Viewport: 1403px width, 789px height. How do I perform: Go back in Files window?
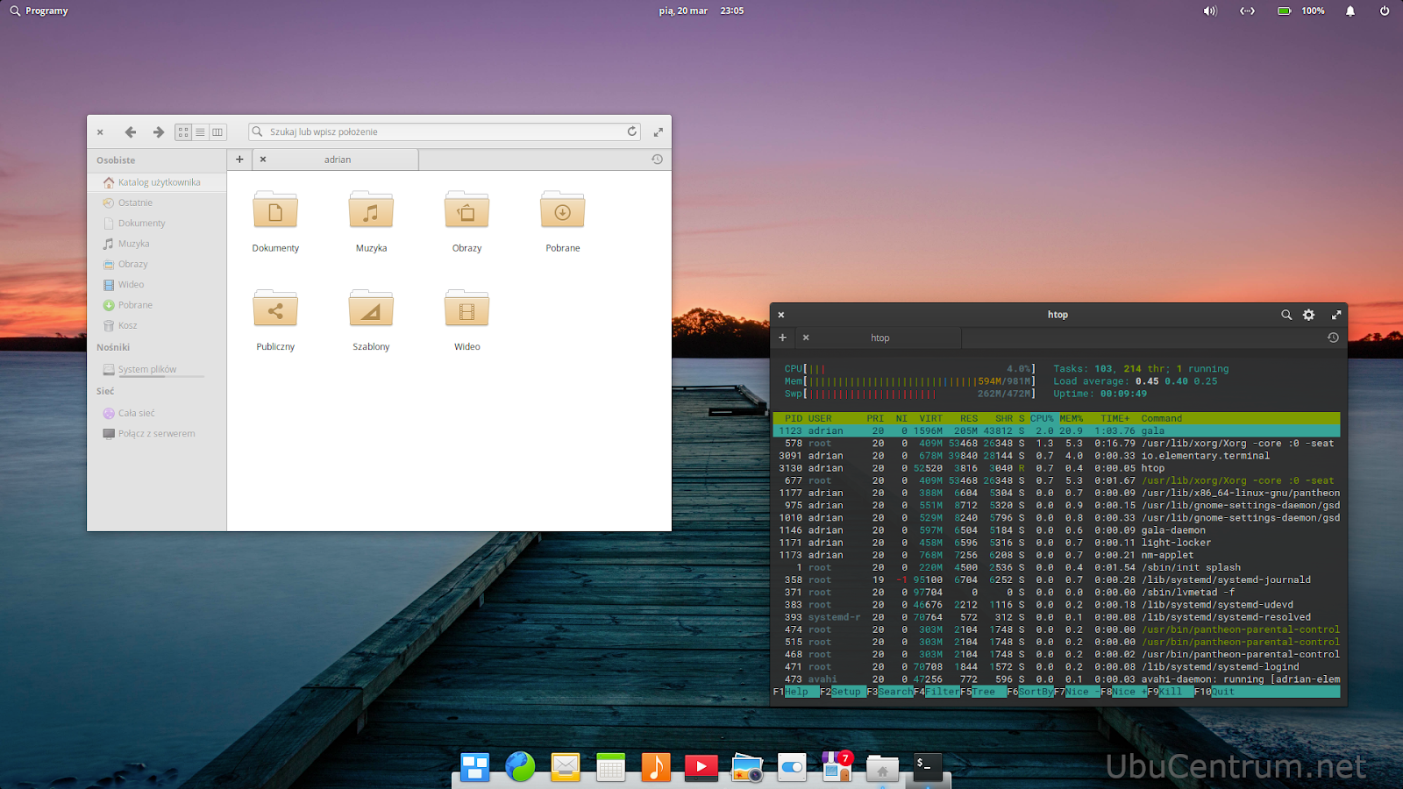[131, 132]
